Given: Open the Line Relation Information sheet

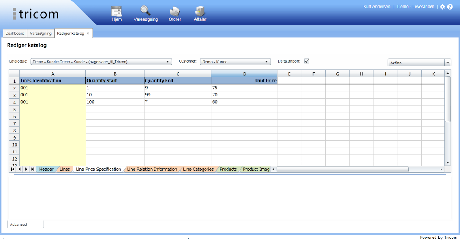Looking at the screenshot, I should pyautogui.click(x=152, y=169).
